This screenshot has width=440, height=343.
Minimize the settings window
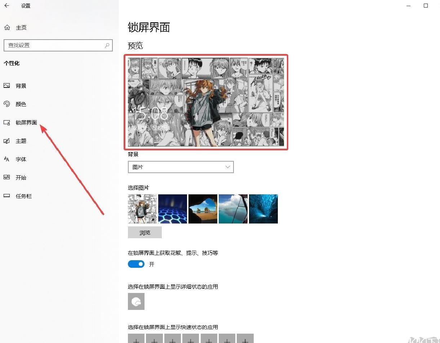pyautogui.click(x=409, y=6)
